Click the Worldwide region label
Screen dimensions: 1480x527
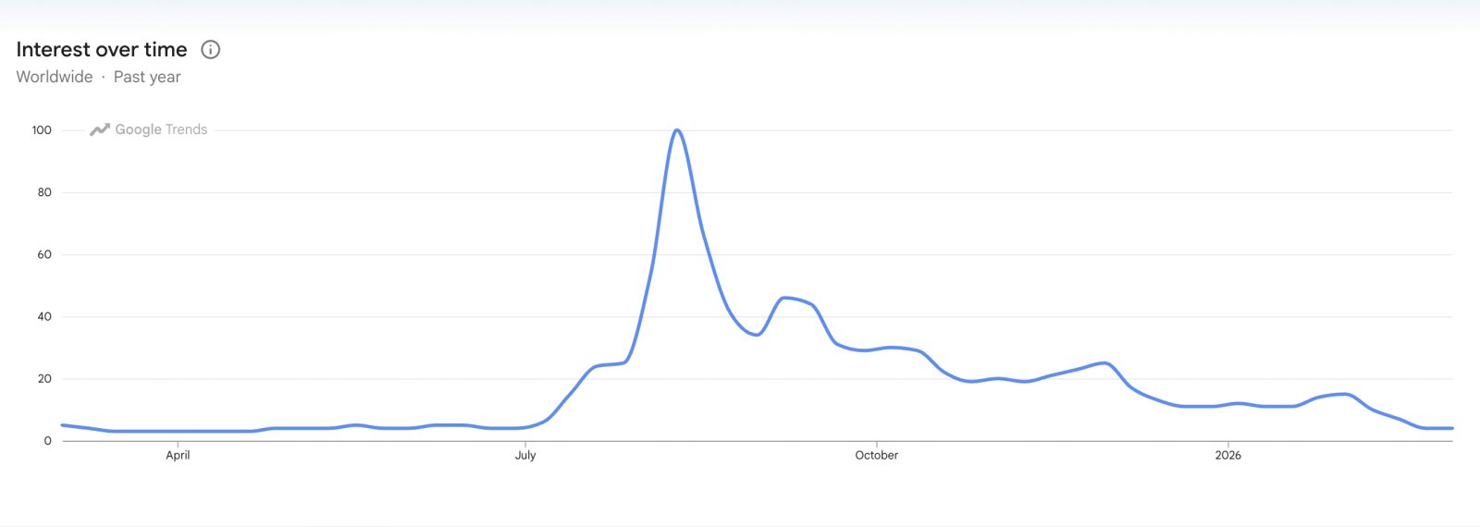[x=55, y=77]
